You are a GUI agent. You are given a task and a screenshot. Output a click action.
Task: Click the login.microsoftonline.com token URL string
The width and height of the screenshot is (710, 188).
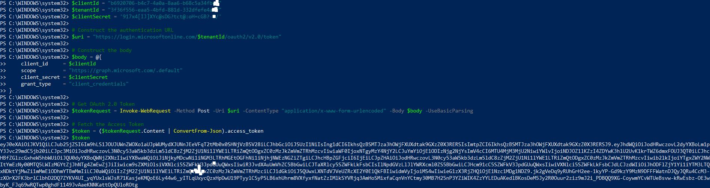(x=187, y=37)
